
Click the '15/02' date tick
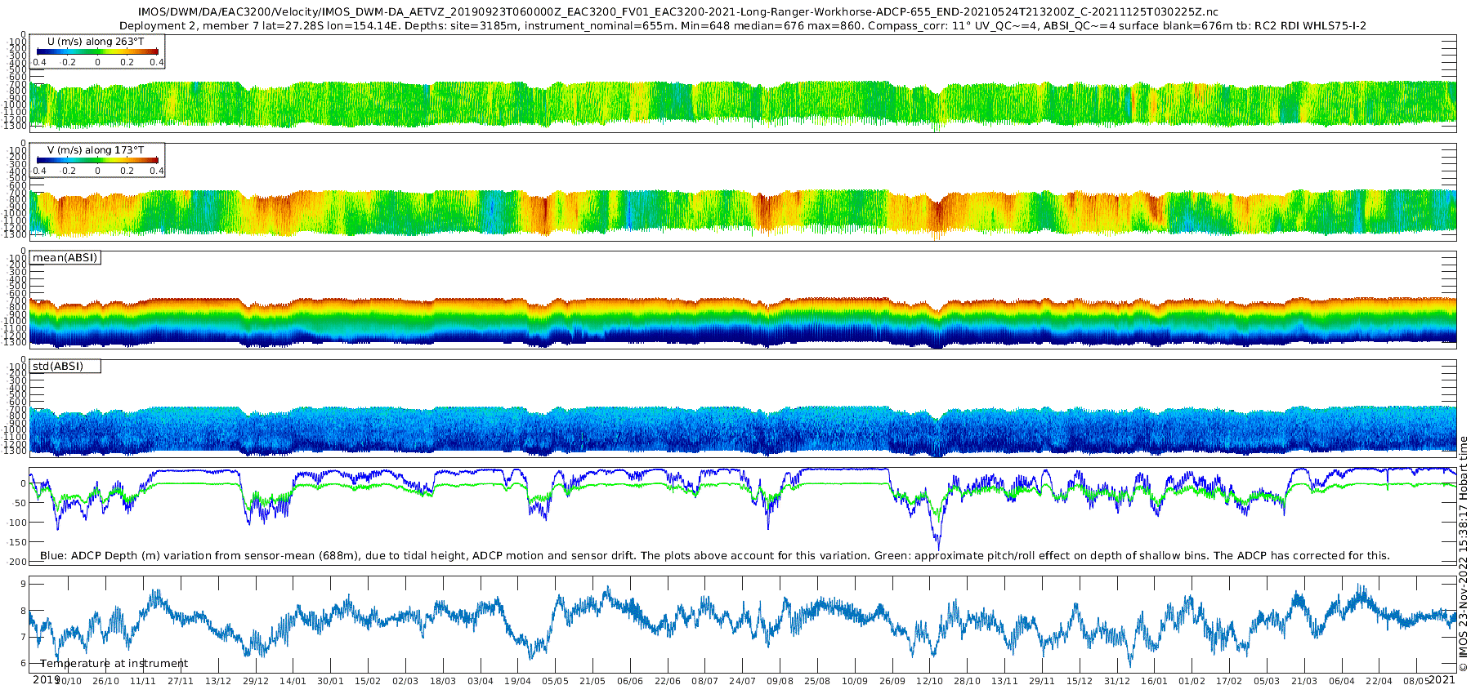click(x=368, y=681)
